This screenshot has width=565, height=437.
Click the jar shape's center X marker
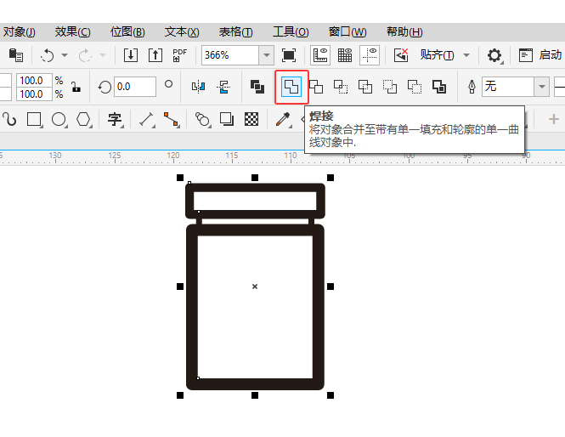click(x=255, y=287)
